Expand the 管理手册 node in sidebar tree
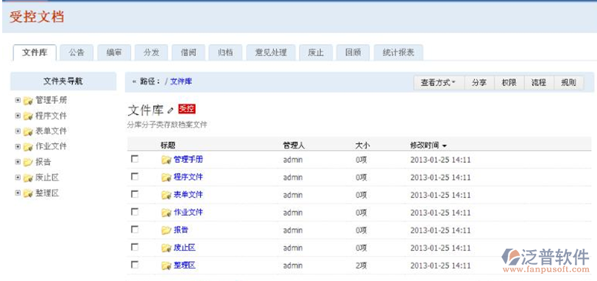The image size is (597, 281). tap(18, 100)
